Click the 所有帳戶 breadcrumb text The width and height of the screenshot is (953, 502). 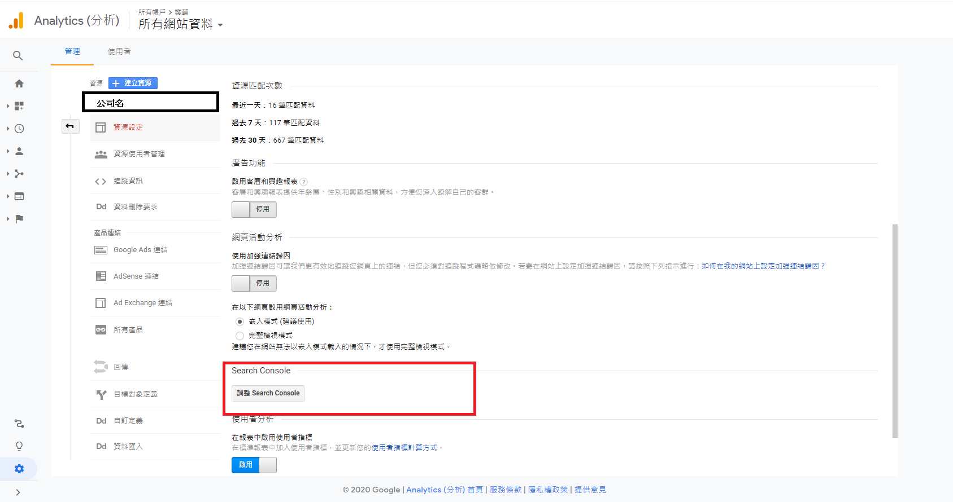152,12
